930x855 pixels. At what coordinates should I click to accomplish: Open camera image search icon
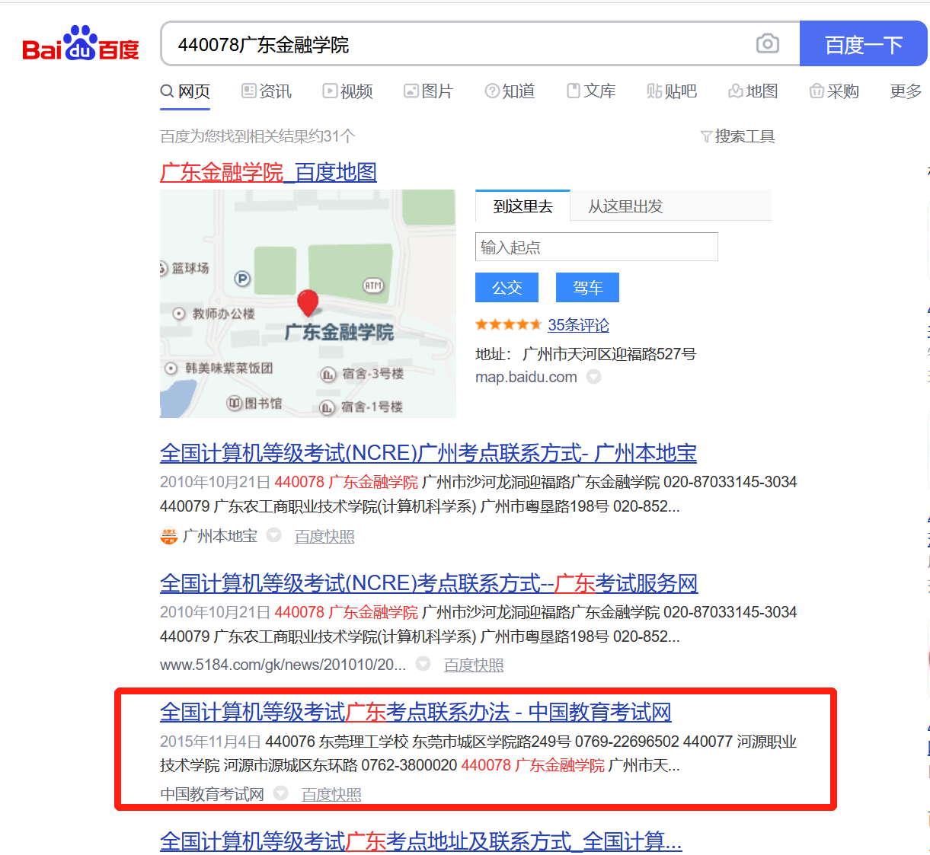pyautogui.click(x=767, y=44)
